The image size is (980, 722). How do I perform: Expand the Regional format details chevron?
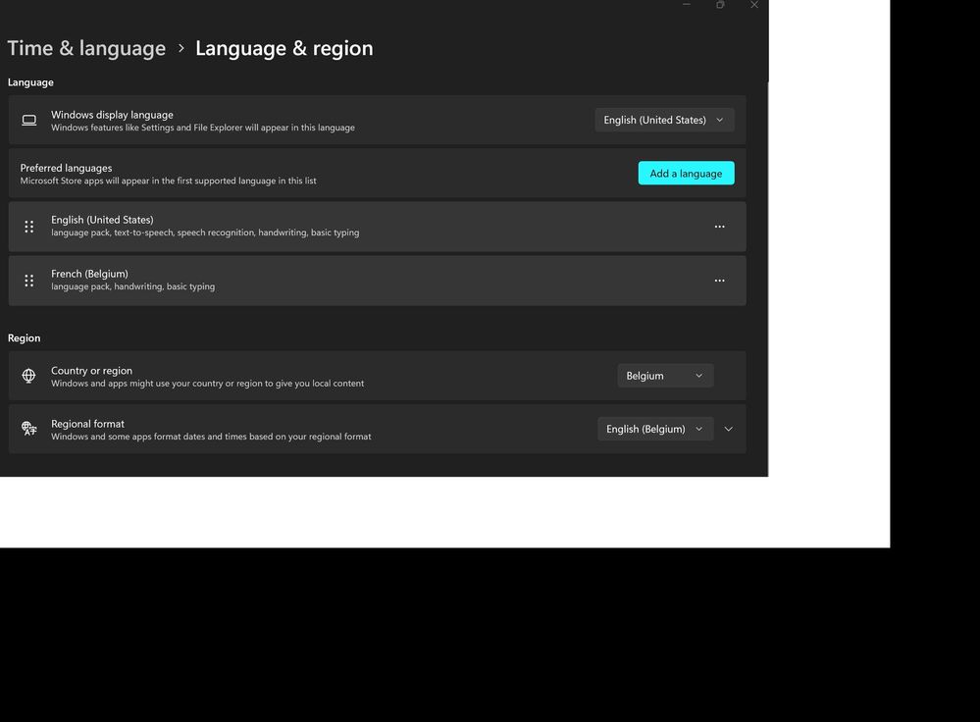coord(727,428)
